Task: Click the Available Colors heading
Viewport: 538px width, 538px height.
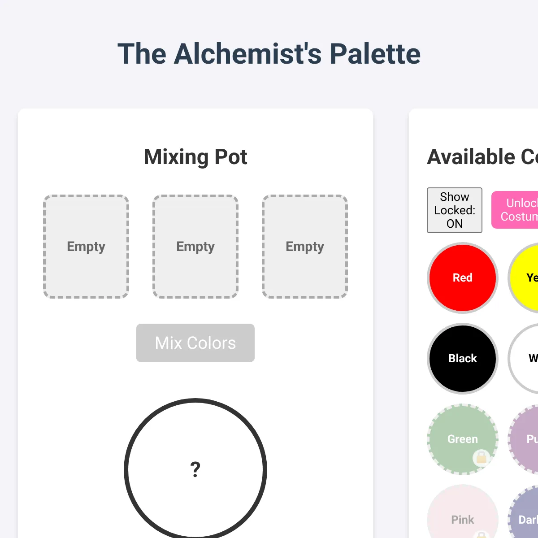Action: coord(482,157)
